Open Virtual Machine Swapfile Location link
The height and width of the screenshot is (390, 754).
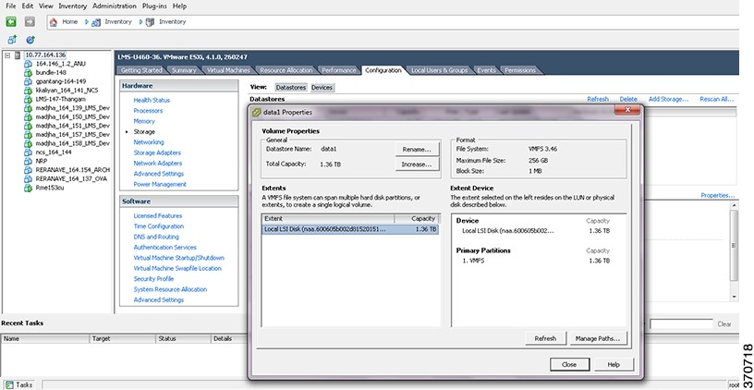177,268
